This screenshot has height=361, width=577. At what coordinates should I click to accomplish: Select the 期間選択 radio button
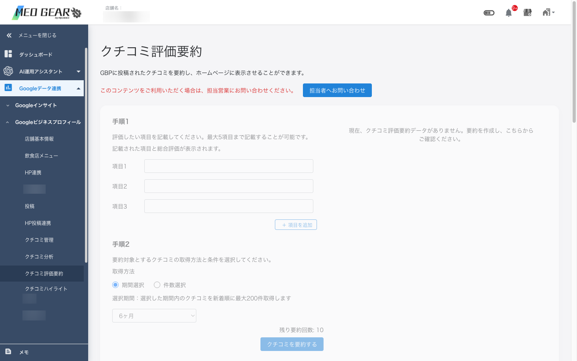[115, 285]
